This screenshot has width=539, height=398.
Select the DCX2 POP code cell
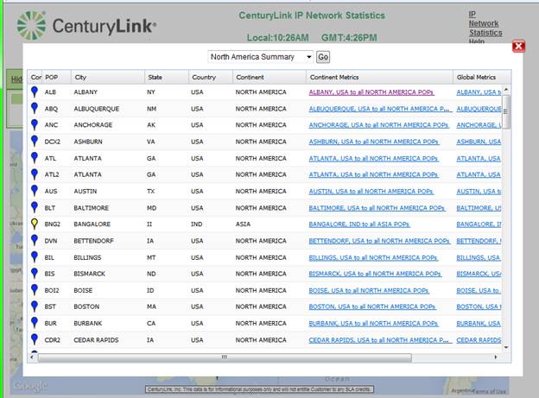tap(52, 142)
